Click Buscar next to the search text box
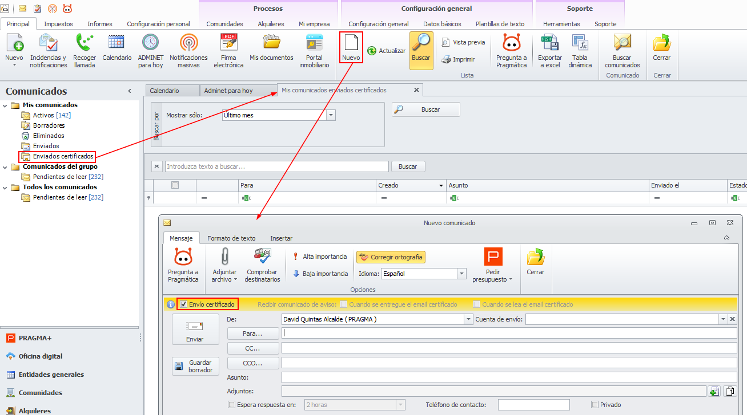This screenshot has width=747, height=415. coord(408,166)
